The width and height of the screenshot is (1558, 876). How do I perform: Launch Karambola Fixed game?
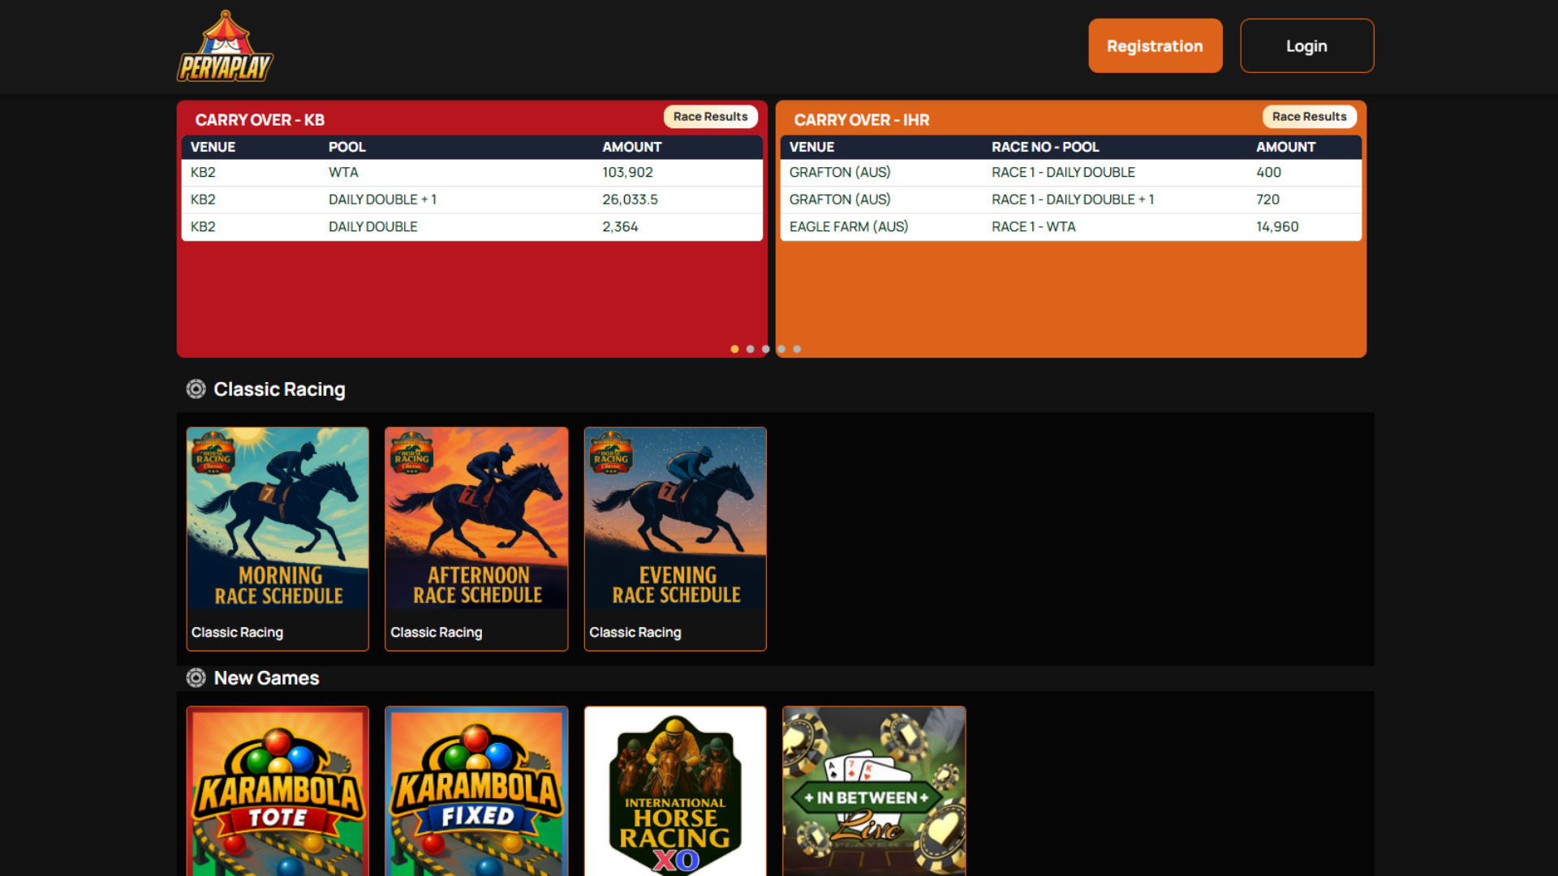(476, 791)
